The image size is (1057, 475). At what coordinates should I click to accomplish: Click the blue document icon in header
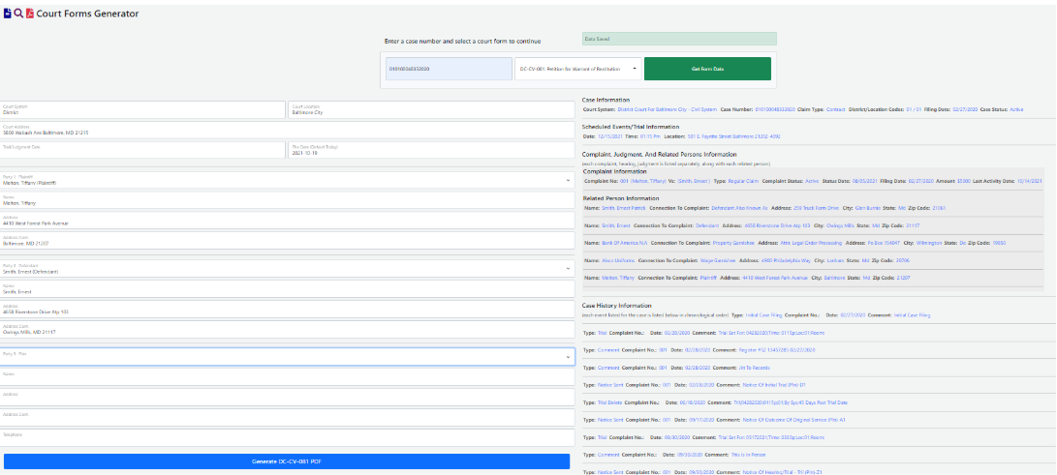point(8,14)
